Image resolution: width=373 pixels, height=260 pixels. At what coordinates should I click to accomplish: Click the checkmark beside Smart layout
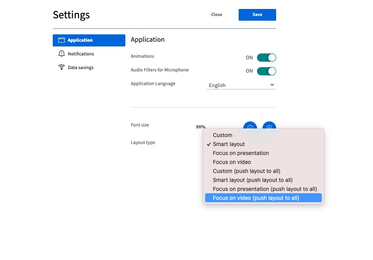[209, 144]
